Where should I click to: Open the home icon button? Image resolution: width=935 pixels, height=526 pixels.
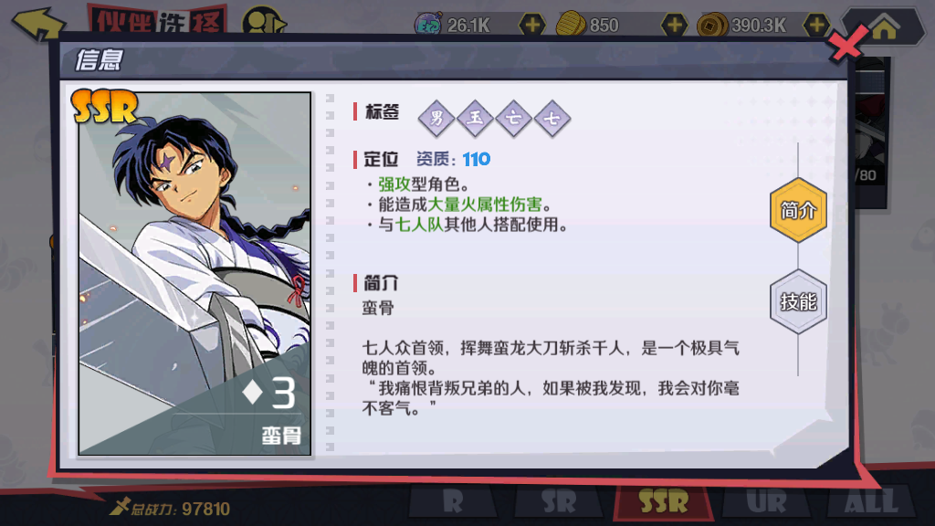coord(884,27)
